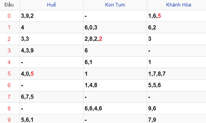
Task: Click the Huế cell showing 4,0,5
Action: pos(51,74)
